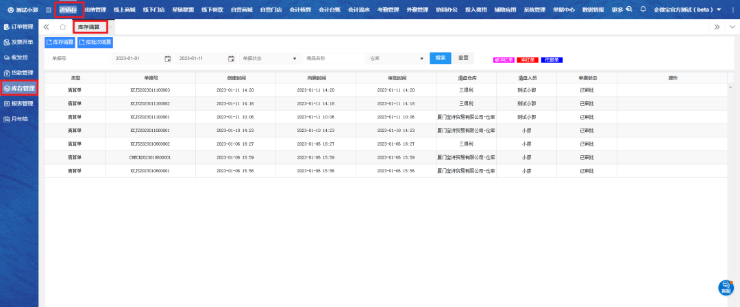Open the notification bell

point(643,10)
